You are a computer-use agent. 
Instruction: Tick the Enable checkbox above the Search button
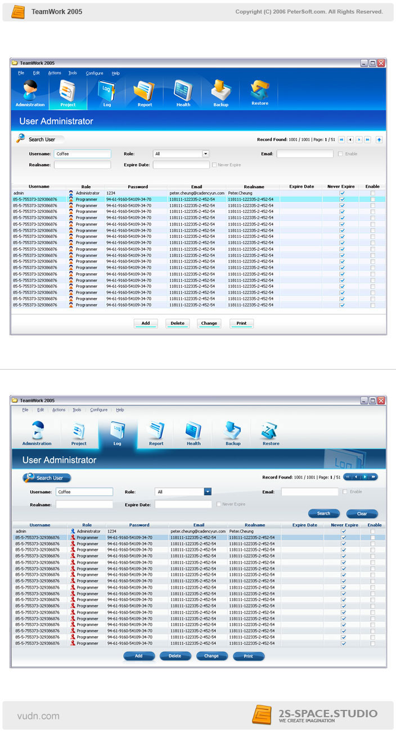coord(345,492)
